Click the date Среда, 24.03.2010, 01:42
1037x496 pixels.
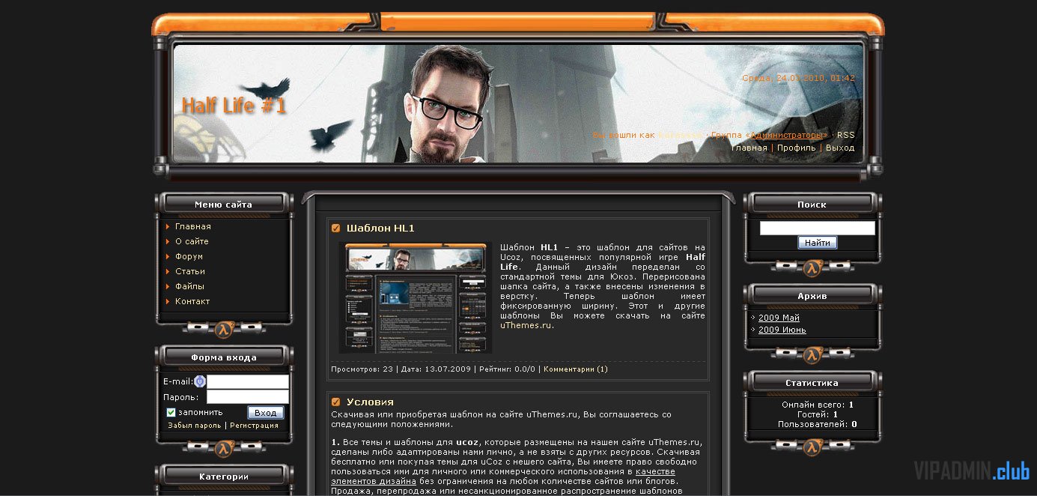point(798,78)
